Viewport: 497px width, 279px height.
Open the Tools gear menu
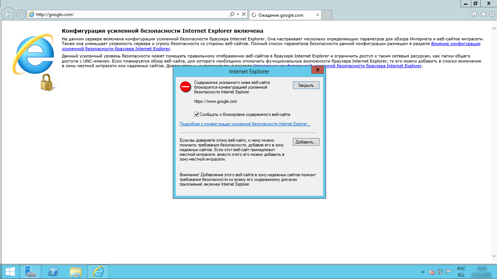[492, 14]
